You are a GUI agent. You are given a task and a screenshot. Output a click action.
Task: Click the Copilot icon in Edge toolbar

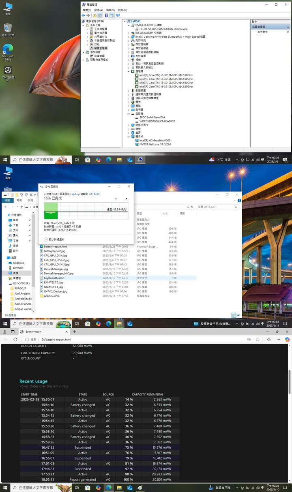pyautogui.click(x=287, y=340)
